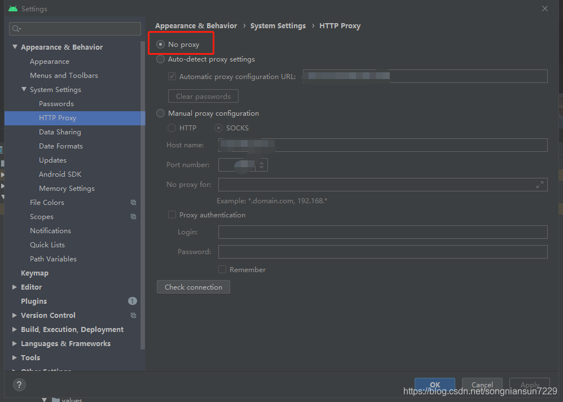Click the Port number input field
This screenshot has width=563, height=402.
[x=238, y=165]
